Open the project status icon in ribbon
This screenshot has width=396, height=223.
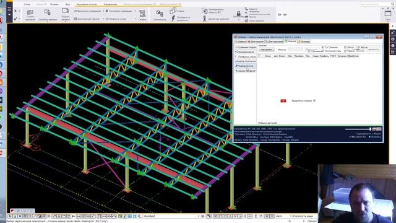(x=246, y=20)
